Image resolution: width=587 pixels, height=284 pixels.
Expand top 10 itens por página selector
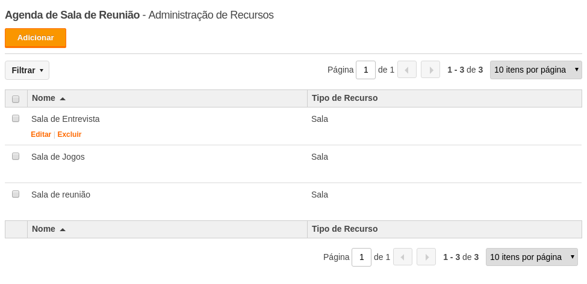(x=536, y=70)
